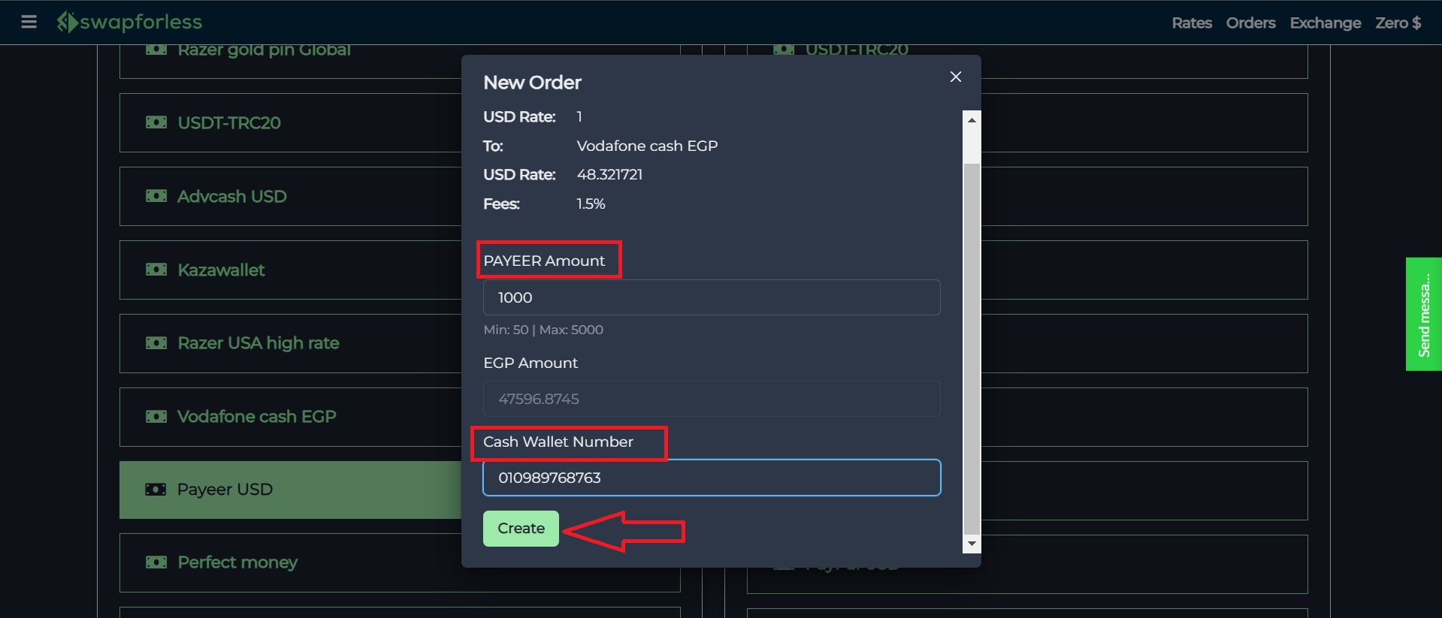The height and width of the screenshot is (618, 1442).
Task: Click the Zero $ balance link
Action: click(1398, 23)
